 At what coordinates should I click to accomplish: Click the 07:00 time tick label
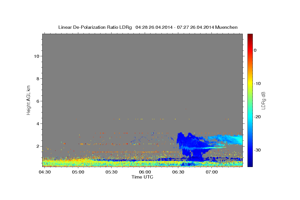click(x=211, y=172)
